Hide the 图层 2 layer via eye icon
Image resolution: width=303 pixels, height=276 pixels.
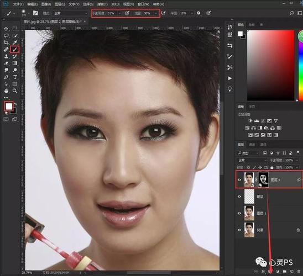click(x=239, y=180)
